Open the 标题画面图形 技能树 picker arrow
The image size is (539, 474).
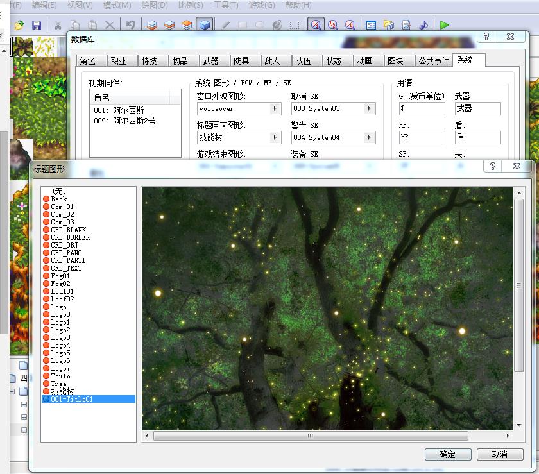coord(275,138)
